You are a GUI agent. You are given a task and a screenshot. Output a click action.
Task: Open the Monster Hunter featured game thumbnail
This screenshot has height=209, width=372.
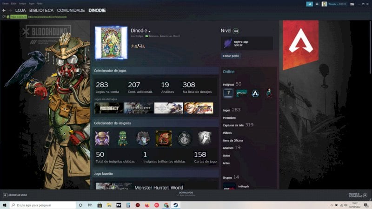pos(139,108)
